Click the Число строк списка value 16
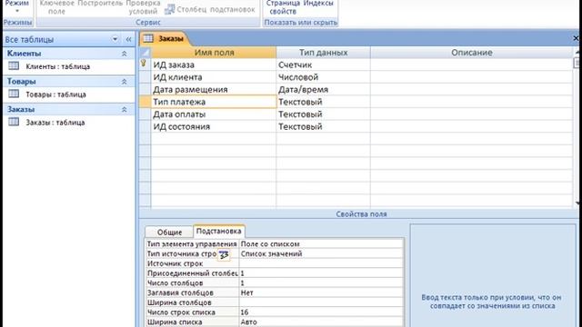The height and width of the screenshot is (327, 582). tap(321, 312)
